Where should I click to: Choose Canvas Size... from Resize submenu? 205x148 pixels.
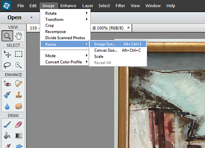[118, 50]
